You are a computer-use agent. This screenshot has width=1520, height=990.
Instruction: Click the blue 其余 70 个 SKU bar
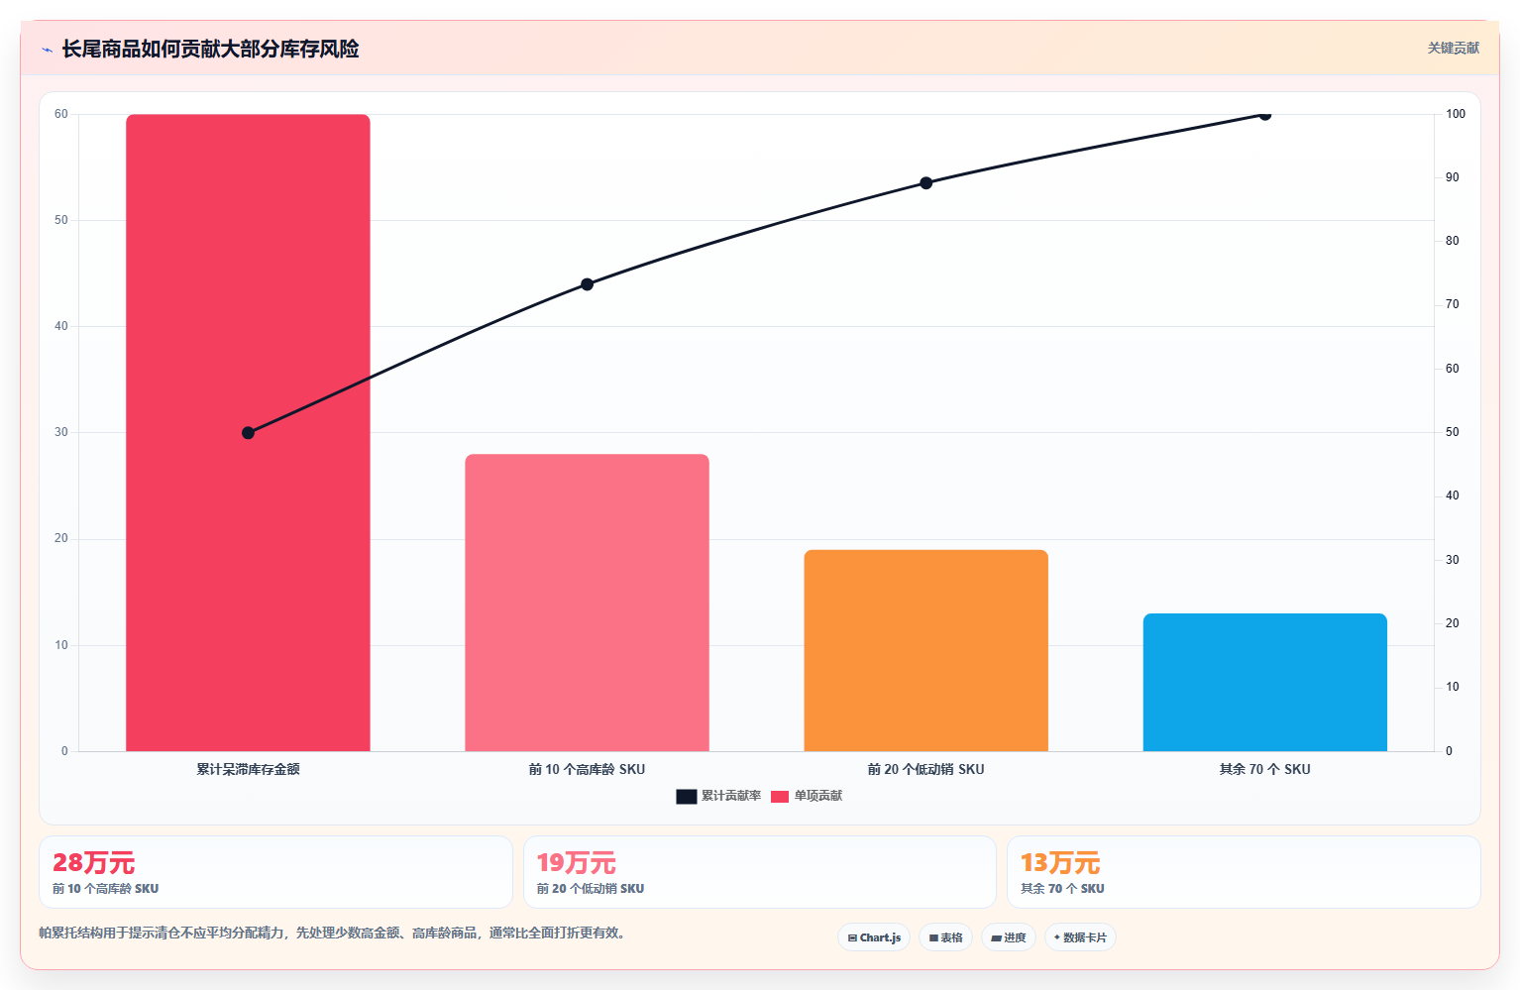(x=1264, y=682)
